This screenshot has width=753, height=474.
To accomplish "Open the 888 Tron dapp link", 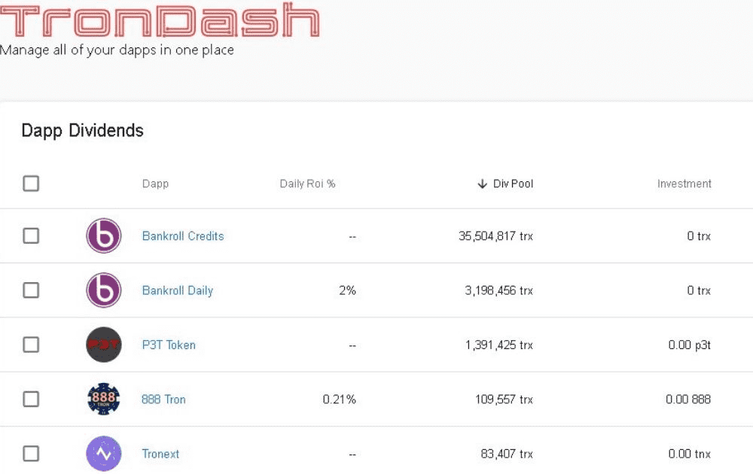I will (x=163, y=399).
